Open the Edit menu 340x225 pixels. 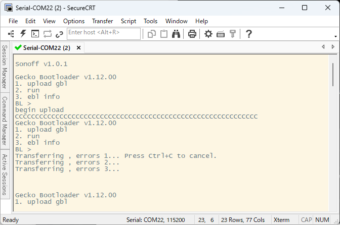30,21
